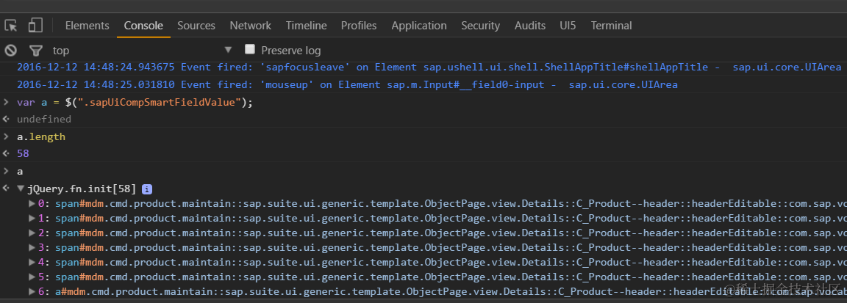Switch to the UI5 tab
The image size is (847, 303).
pos(568,26)
